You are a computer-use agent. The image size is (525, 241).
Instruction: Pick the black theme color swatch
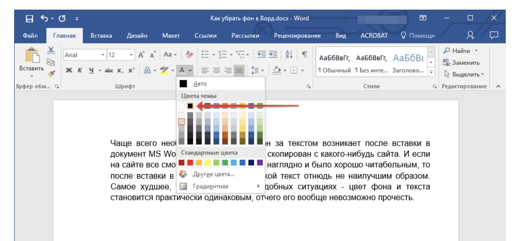click(190, 106)
